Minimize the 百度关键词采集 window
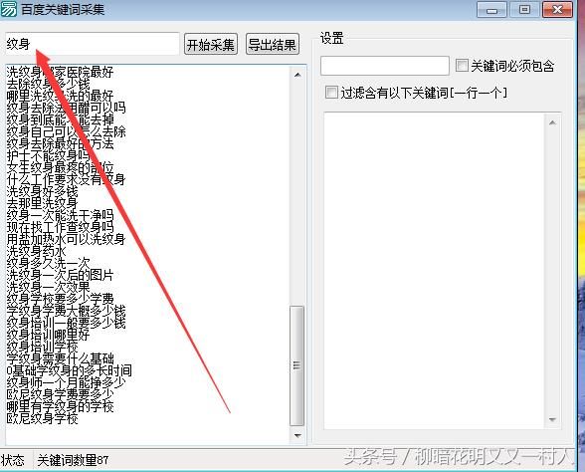Image resolution: width=585 pixels, height=472 pixels. point(491,10)
